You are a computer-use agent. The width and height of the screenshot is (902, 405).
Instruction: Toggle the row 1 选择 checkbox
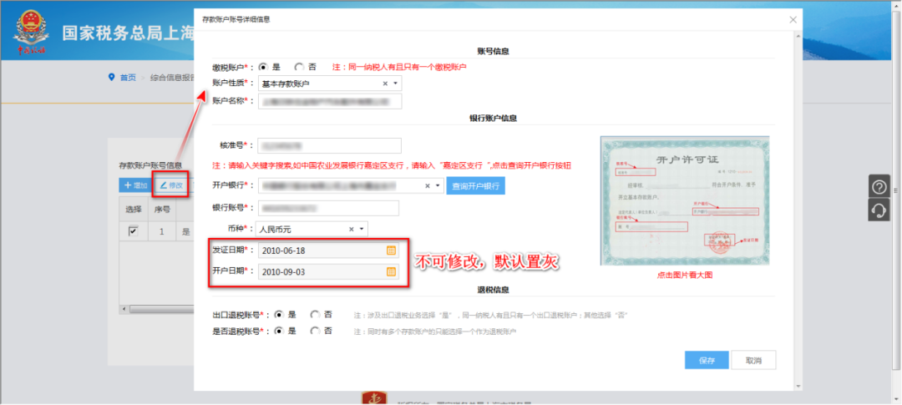click(x=133, y=231)
